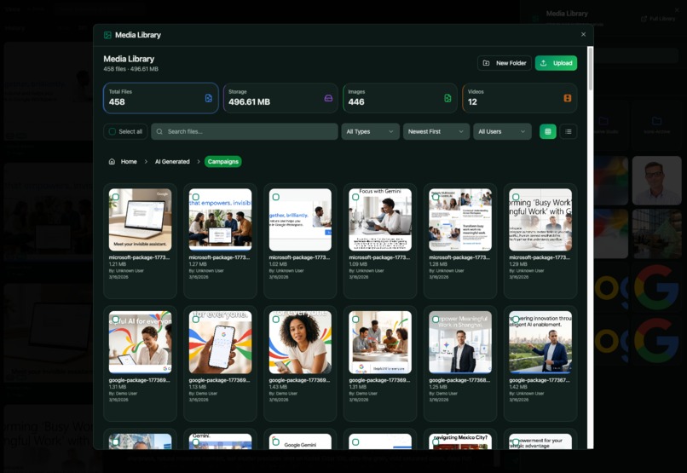687x473 pixels.
Task: Check the 1.13 MB google-package file
Action: [196, 320]
